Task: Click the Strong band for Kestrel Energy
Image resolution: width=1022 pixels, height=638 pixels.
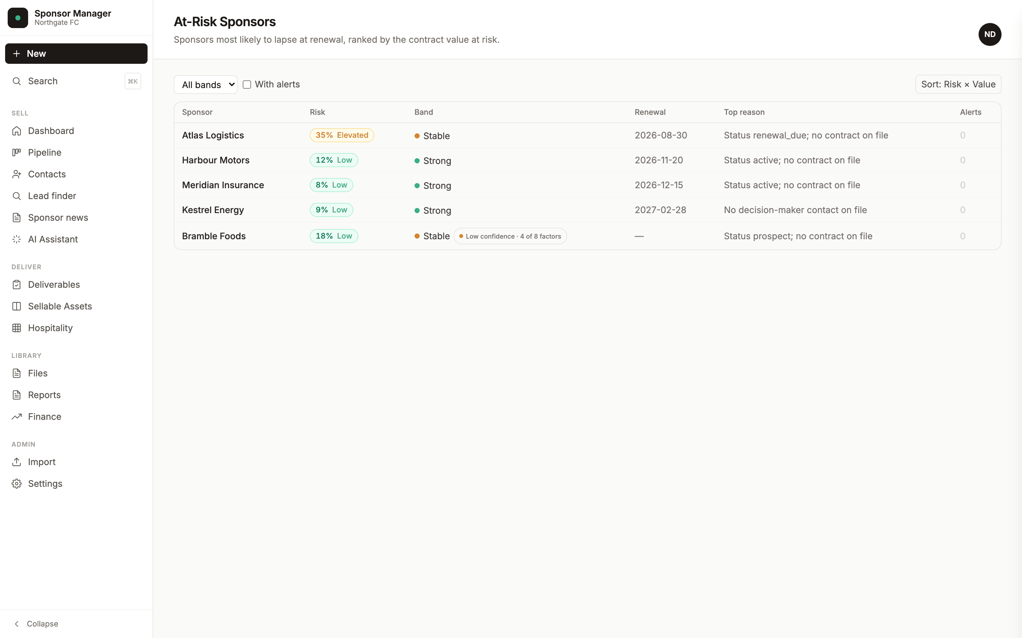Action: [433, 211]
